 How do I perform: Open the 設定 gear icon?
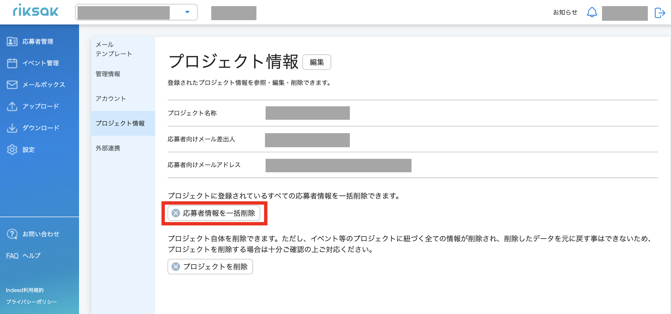12,150
